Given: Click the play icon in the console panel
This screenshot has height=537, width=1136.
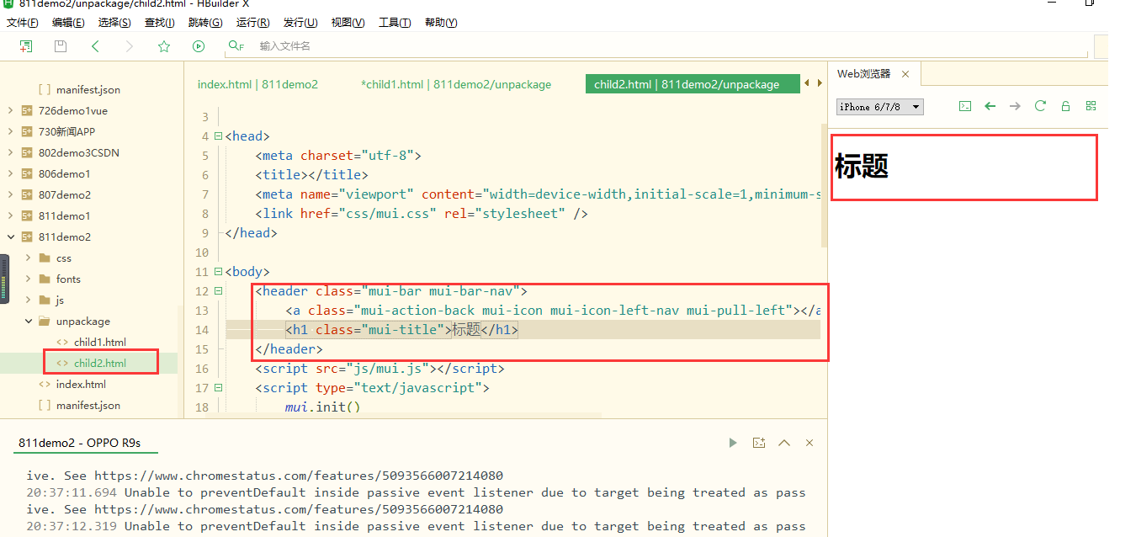Looking at the screenshot, I should coord(733,443).
